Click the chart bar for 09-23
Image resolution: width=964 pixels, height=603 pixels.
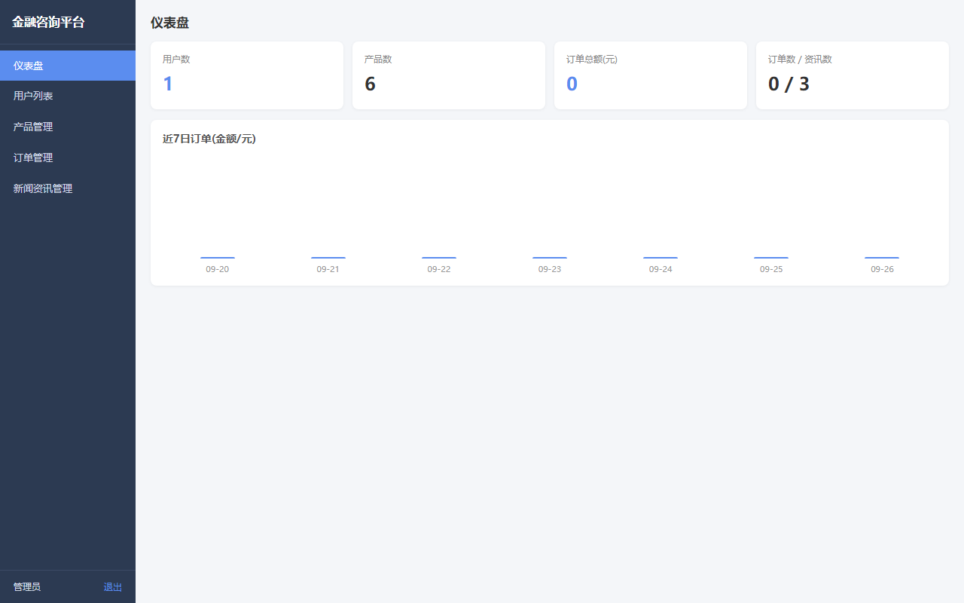pos(550,258)
